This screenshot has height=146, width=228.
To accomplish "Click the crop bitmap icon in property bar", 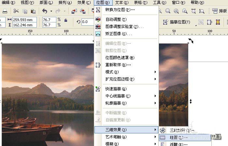I will 201,22.
